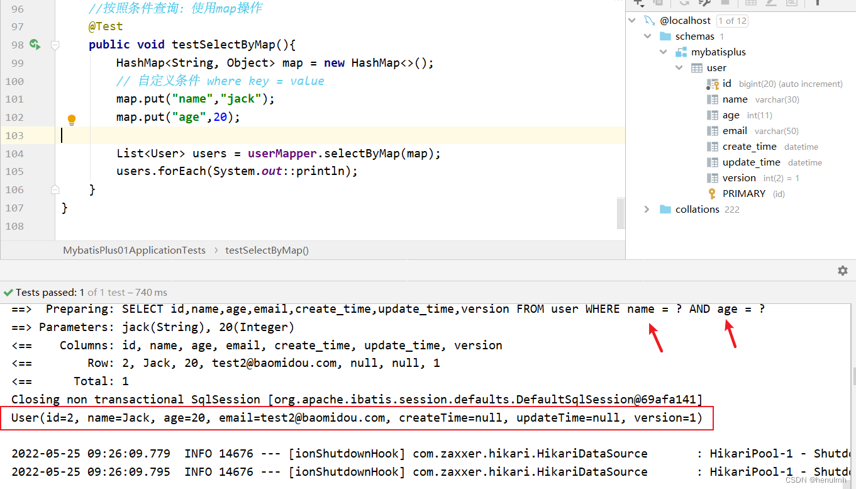Click the fold end marker at line 106
Image resolution: width=856 pixels, height=489 pixels.
55,189
